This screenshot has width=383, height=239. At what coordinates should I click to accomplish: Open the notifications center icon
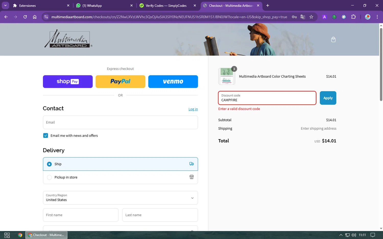point(373,235)
